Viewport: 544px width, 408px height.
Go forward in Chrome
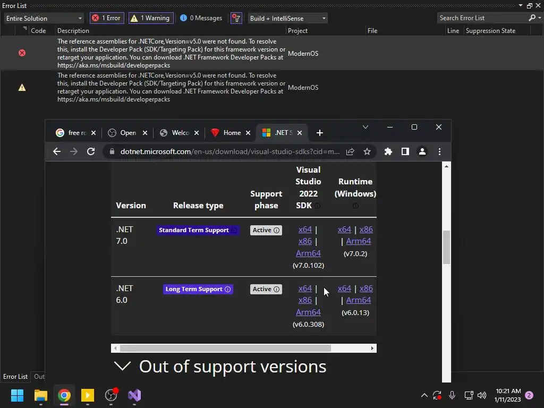pos(74,151)
